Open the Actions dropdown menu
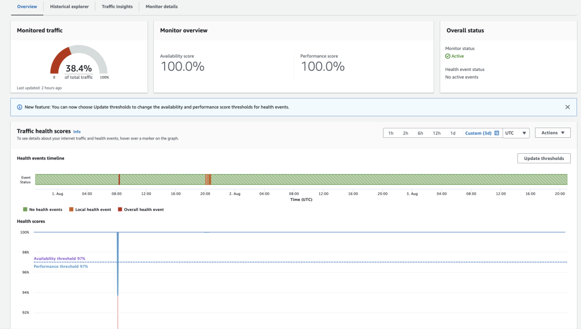Image resolution: width=581 pixels, height=329 pixels. [551, 133]
